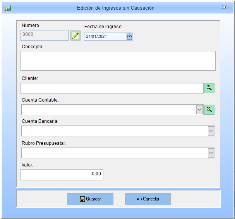Viewport: 235px width, 219px height.
Task: Expand the Cuenta Bancaria dropdown arrow
Action: [x=211, y=131]
